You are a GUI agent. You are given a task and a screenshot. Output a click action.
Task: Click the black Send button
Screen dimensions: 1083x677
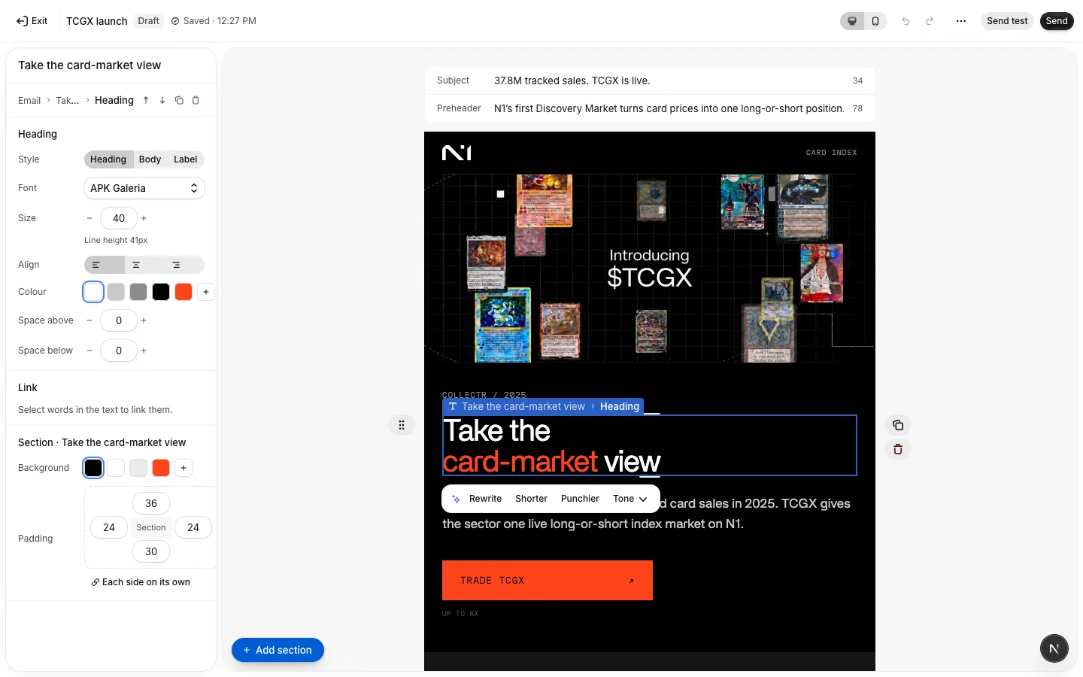(1057, 21)
